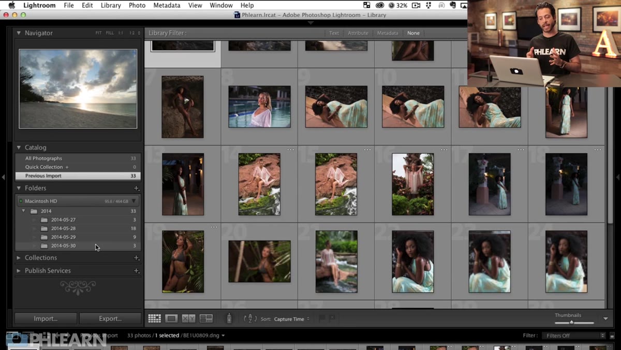Open Navigator zoom level stepper

point(139,33)
